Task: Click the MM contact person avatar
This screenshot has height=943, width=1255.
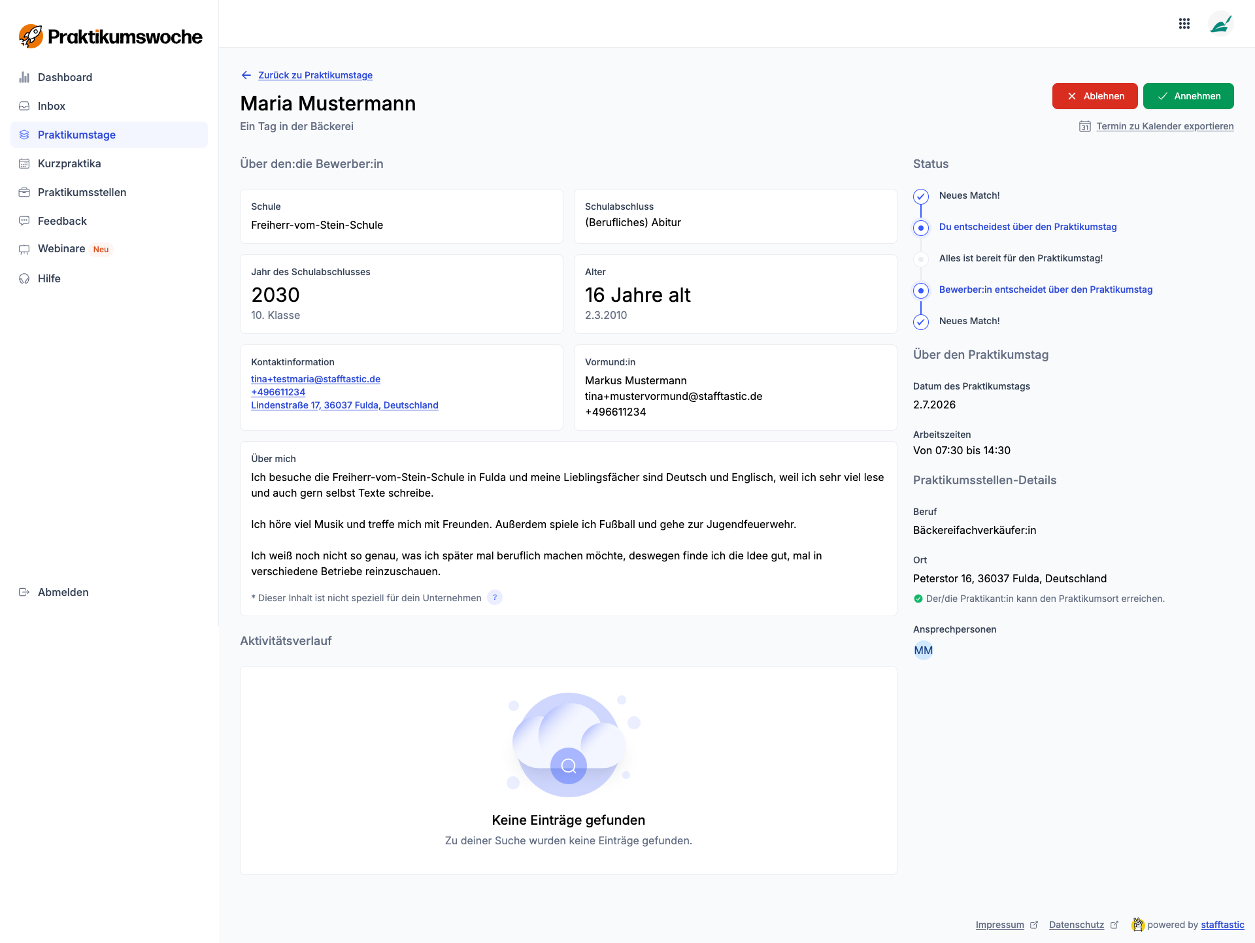Action: point(923,650)
